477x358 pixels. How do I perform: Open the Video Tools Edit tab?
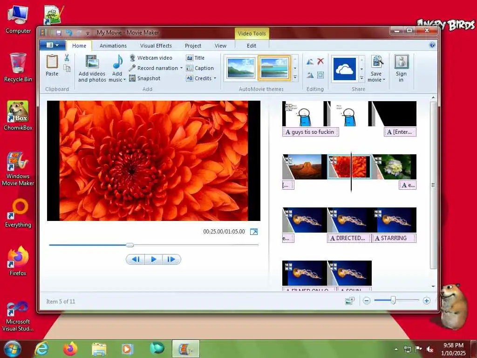pos(251,46)
